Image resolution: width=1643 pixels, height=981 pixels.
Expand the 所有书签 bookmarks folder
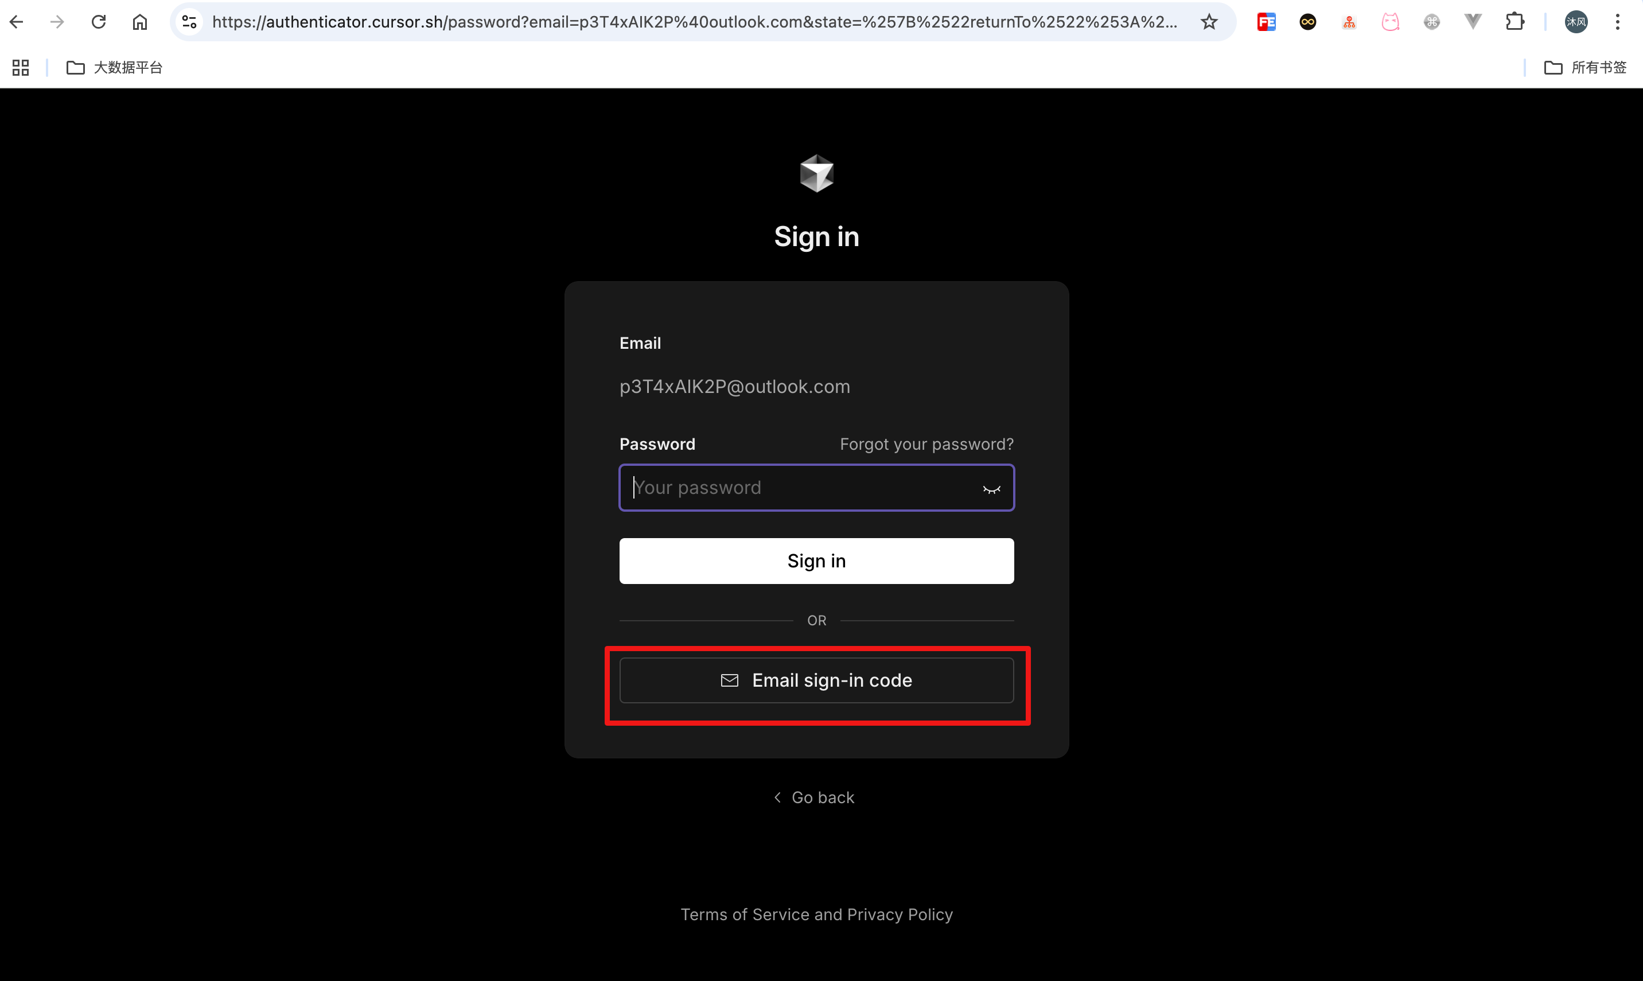(x=1585, y=68)
